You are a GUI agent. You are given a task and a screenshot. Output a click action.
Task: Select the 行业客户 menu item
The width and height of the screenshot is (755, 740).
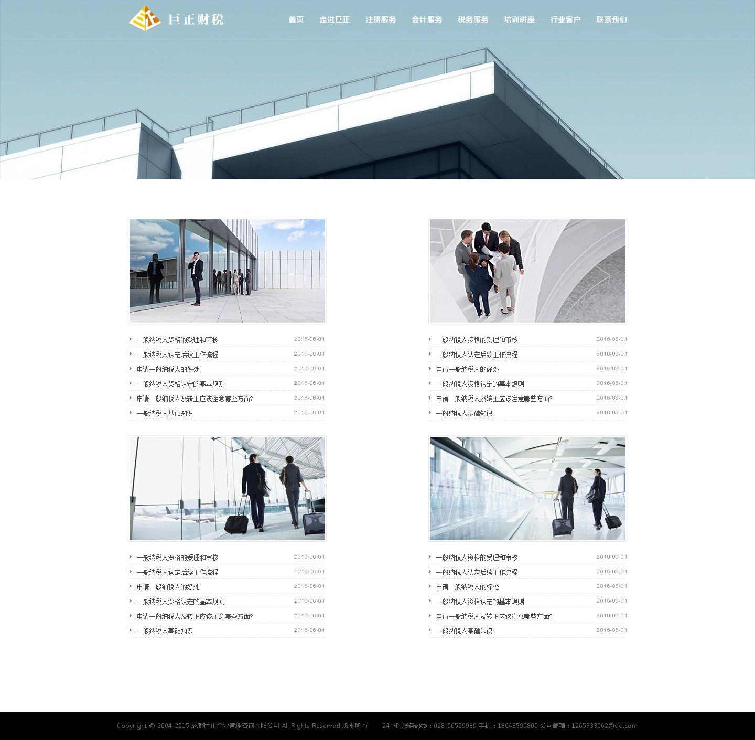pos(565,19)
